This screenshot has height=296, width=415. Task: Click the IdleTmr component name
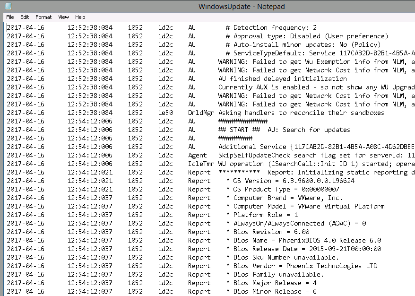(x=201, y=164)
